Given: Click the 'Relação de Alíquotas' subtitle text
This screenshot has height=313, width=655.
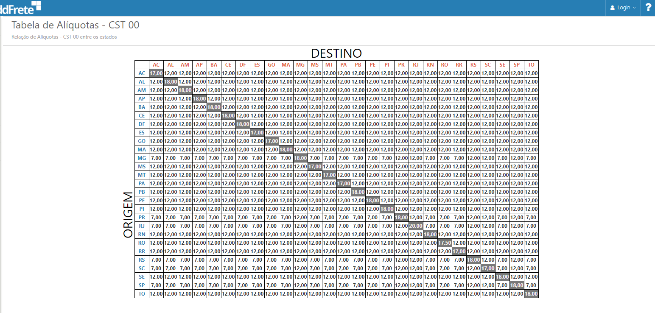Looking at the screenshot, I should (x=64, y=37).
